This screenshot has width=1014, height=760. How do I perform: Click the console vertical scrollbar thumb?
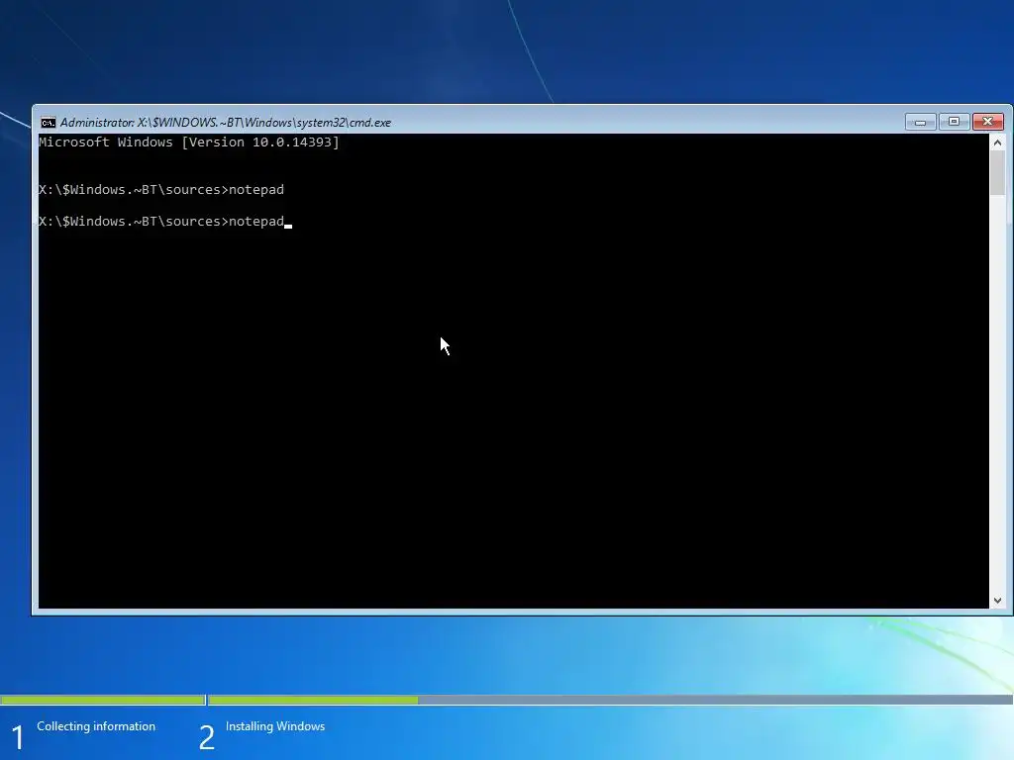(997, 172)
